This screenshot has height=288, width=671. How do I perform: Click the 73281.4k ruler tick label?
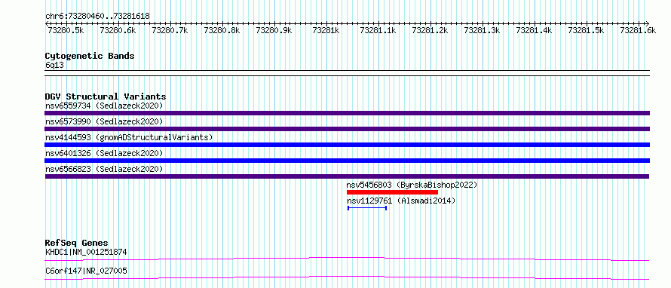point(534,30)
